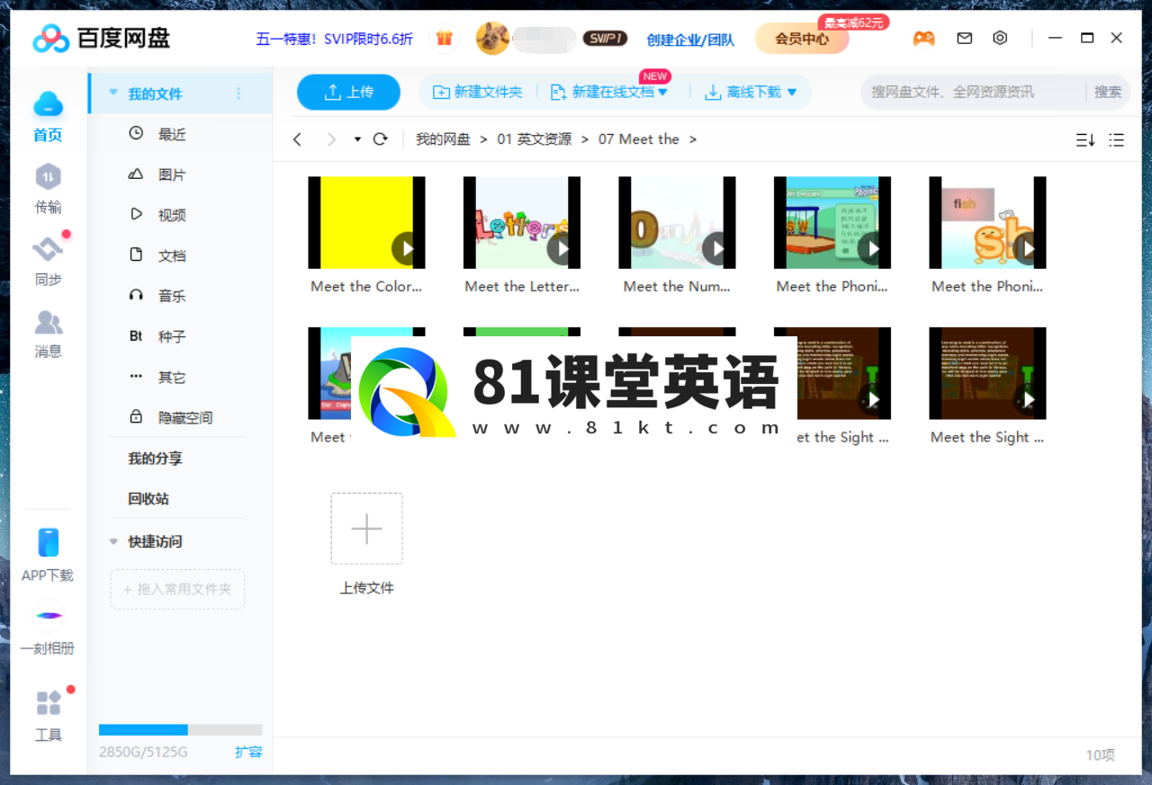Click the 上传文件 plus tile

pos(366,529)
